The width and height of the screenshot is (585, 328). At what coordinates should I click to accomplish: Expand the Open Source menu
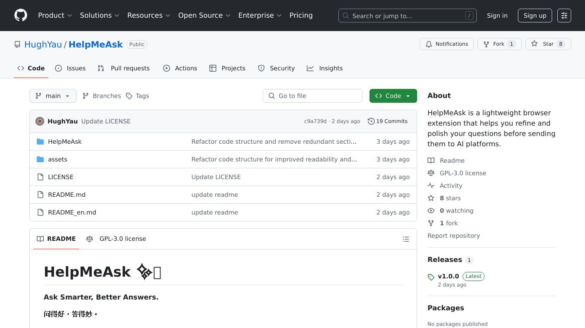pos(204,16)
